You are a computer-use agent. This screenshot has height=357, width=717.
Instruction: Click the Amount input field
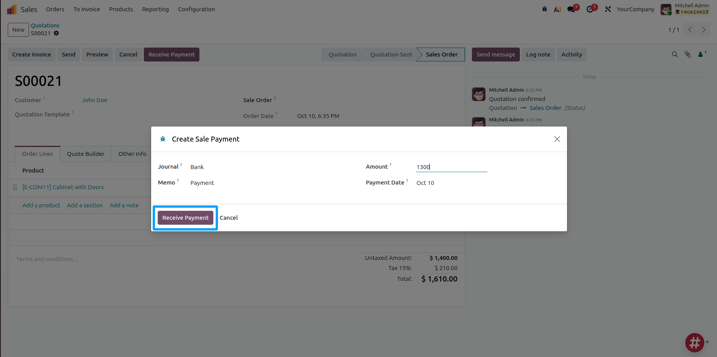click(451, 167)
